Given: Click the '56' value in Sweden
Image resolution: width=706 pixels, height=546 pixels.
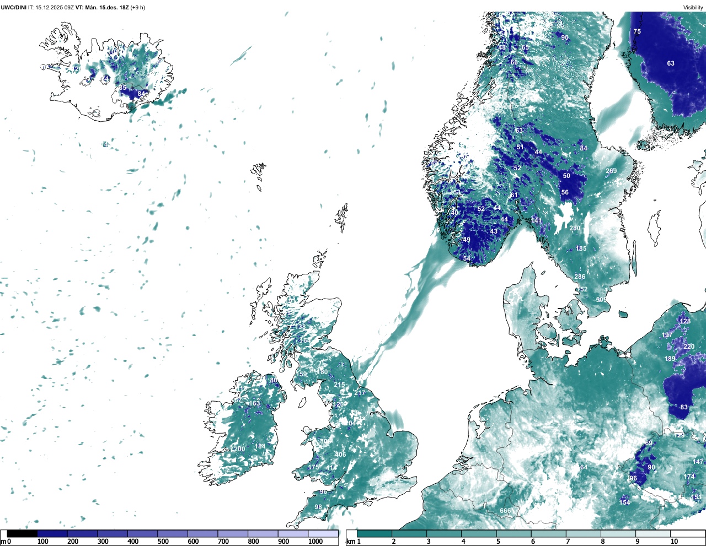Looking at the screenshot, I should 565,192.
